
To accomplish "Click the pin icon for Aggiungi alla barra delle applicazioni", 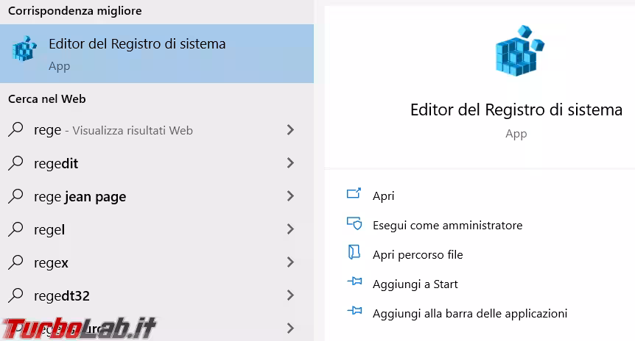I will [354, 312].
